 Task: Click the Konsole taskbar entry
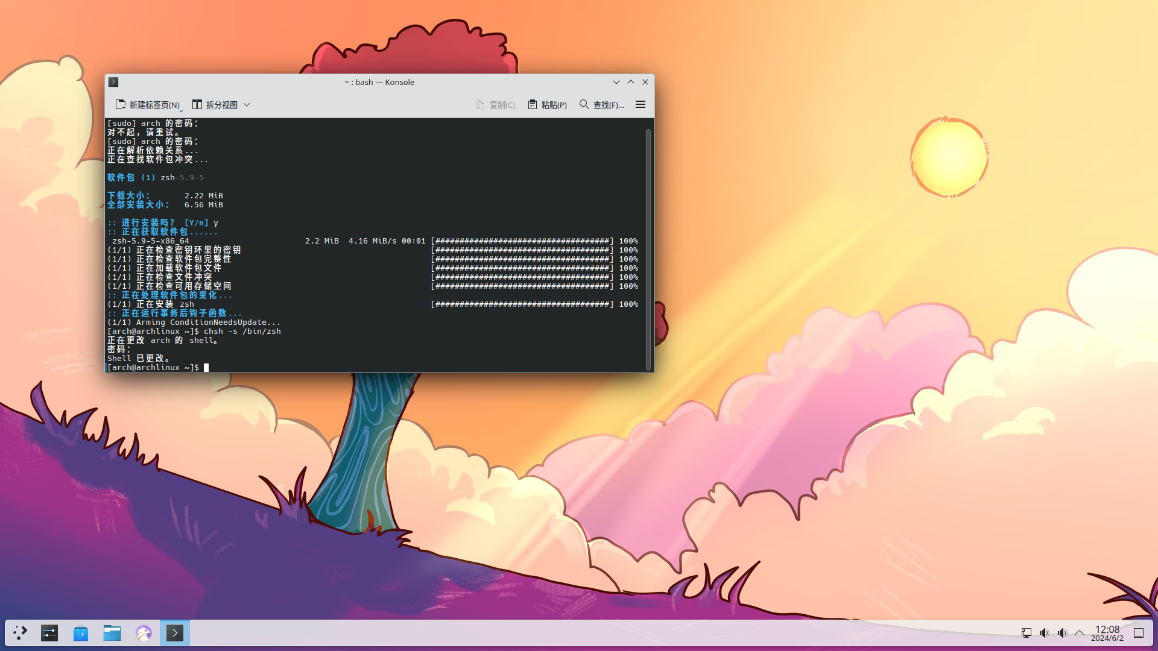click(175, 633)
